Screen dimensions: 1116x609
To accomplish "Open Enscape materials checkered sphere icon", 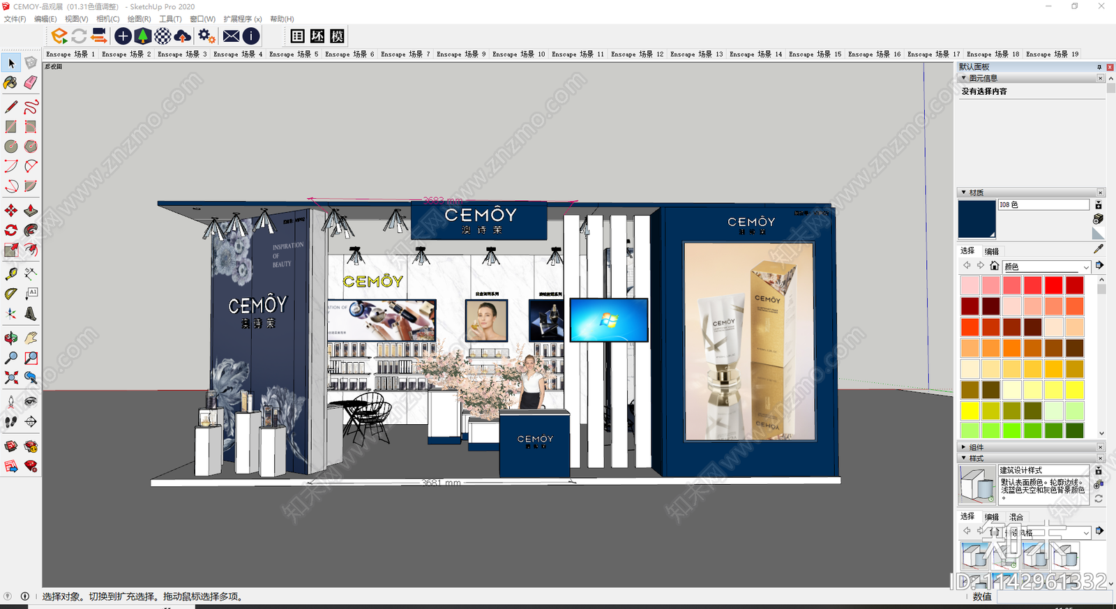I will click(163, 36).
